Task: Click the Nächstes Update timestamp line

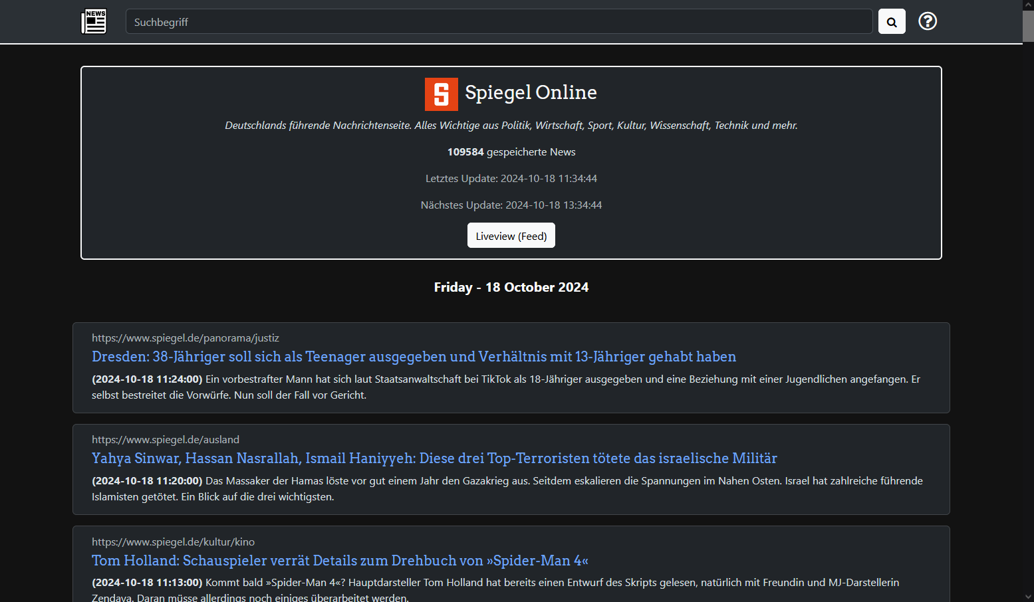Action: pos(511,205)
